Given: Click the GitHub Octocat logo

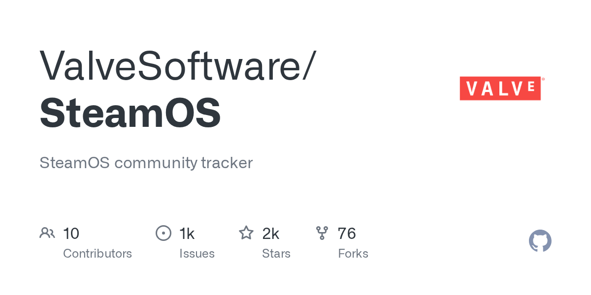Looking at the screenshot, I should pos(540,241).
